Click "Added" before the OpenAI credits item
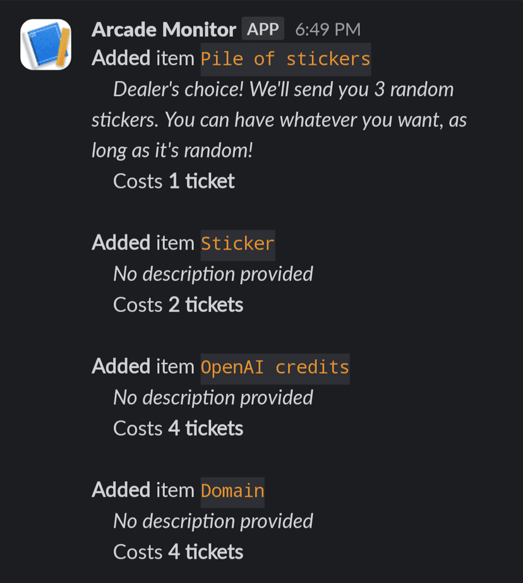This screenshot has height=583, width=523. point(121,367)
